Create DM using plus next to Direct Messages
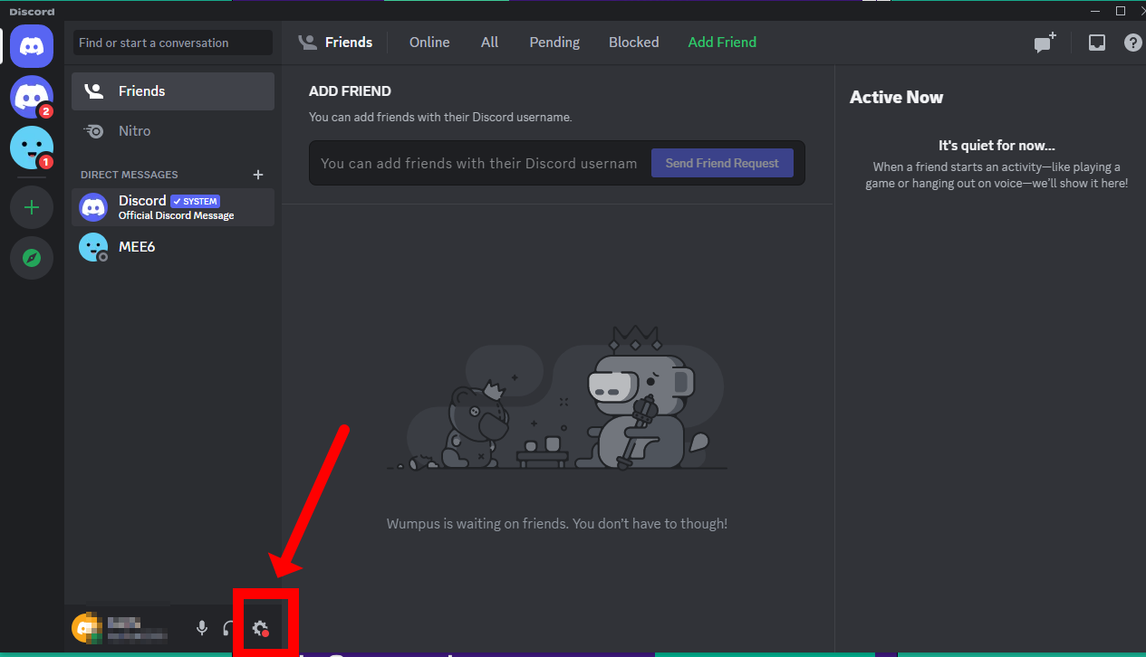 coord(258,175)
